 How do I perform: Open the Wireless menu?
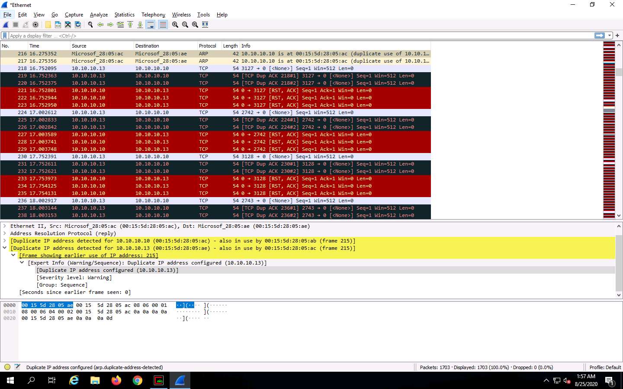point(181,15)
